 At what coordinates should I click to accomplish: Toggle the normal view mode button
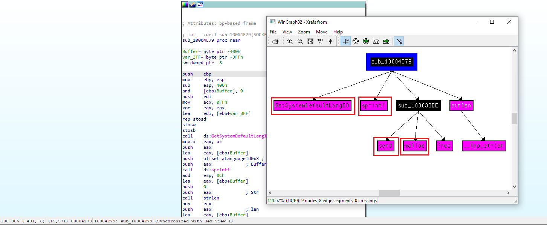[345, 41]
